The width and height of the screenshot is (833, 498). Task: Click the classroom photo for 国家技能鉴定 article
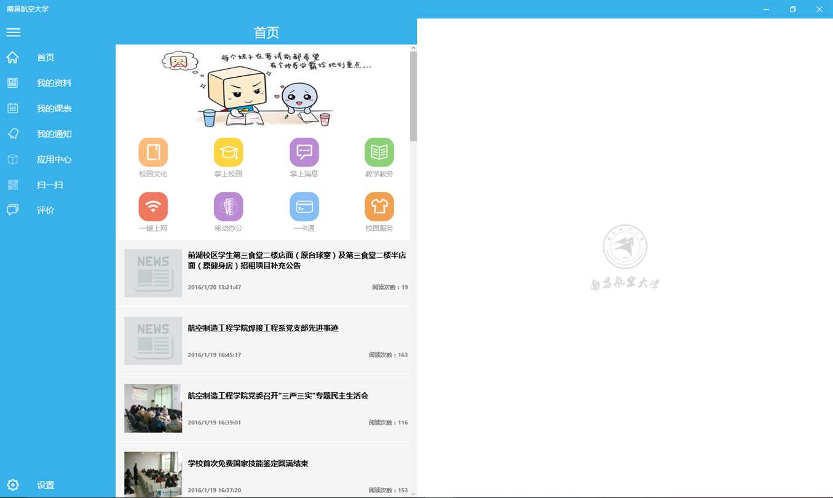pos(153,474)
